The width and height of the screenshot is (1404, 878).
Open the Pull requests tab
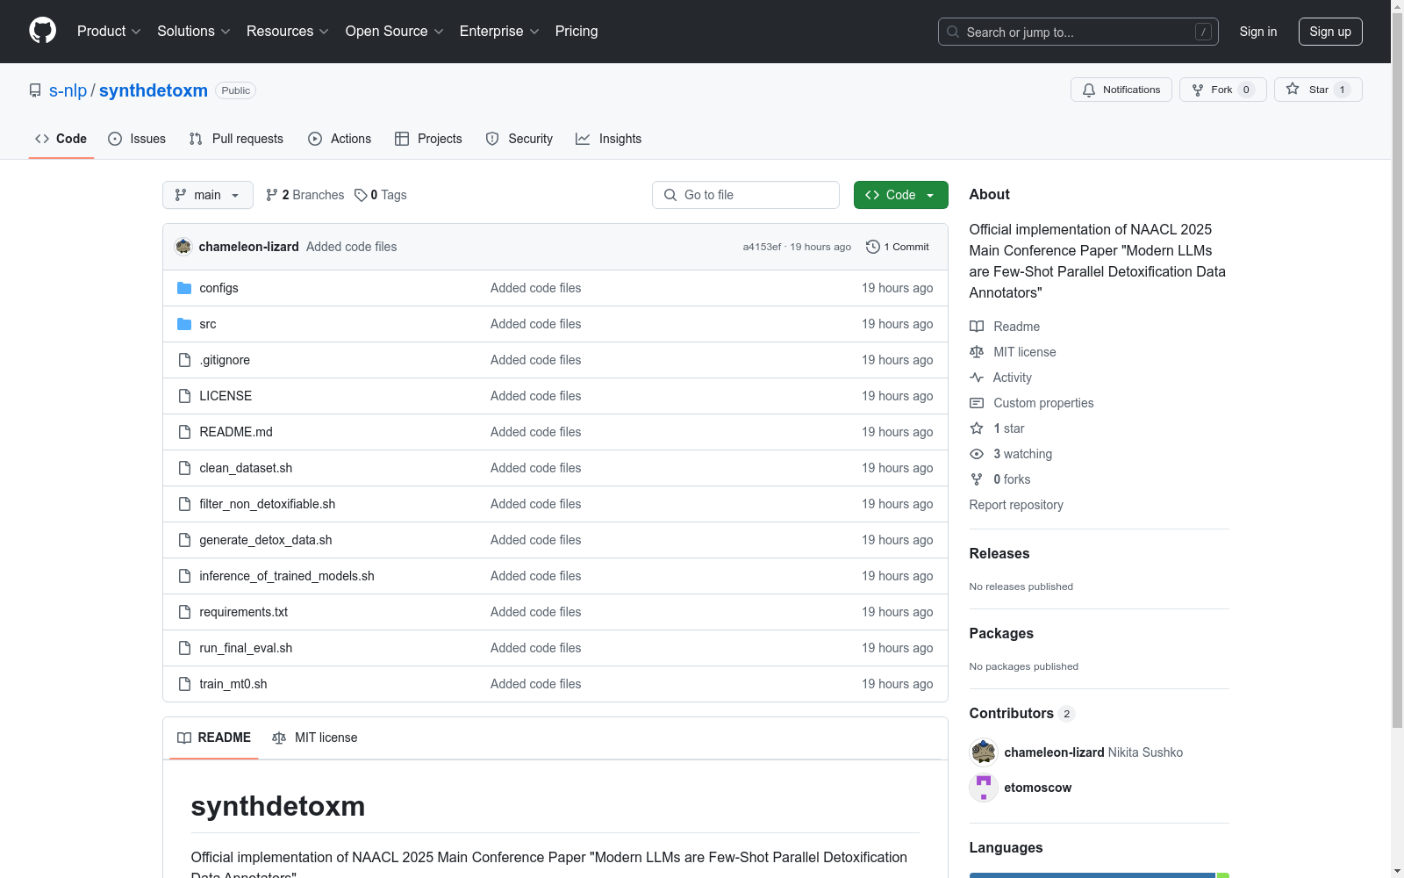tap(236, 139)
